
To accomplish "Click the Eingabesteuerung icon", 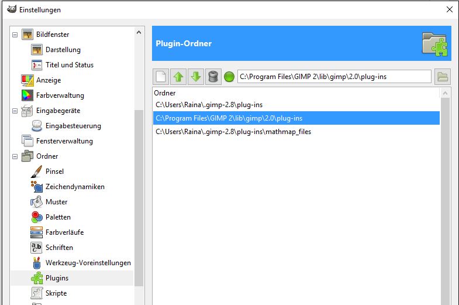I will [37, 126].
